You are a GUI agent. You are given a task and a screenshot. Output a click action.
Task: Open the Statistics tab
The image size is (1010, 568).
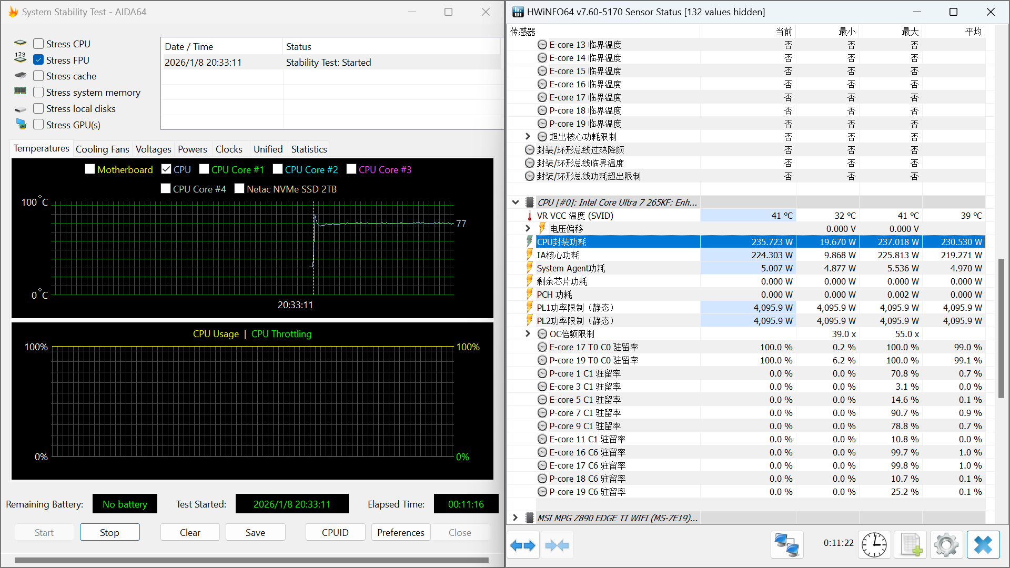click(309, 149)
